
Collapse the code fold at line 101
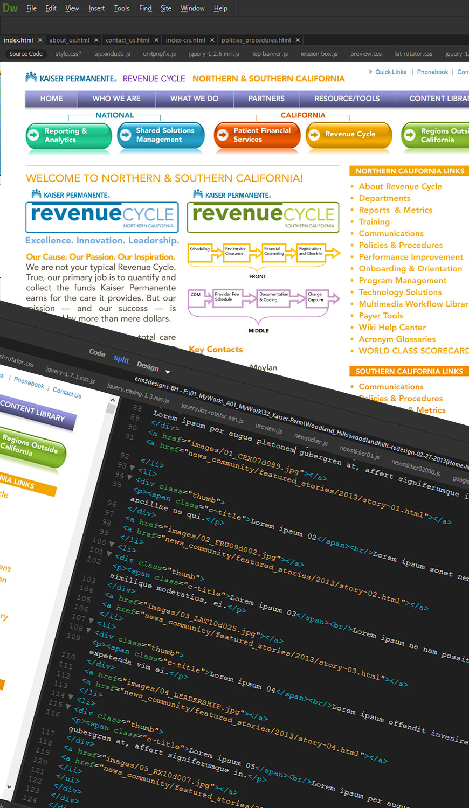click(109, 553)
